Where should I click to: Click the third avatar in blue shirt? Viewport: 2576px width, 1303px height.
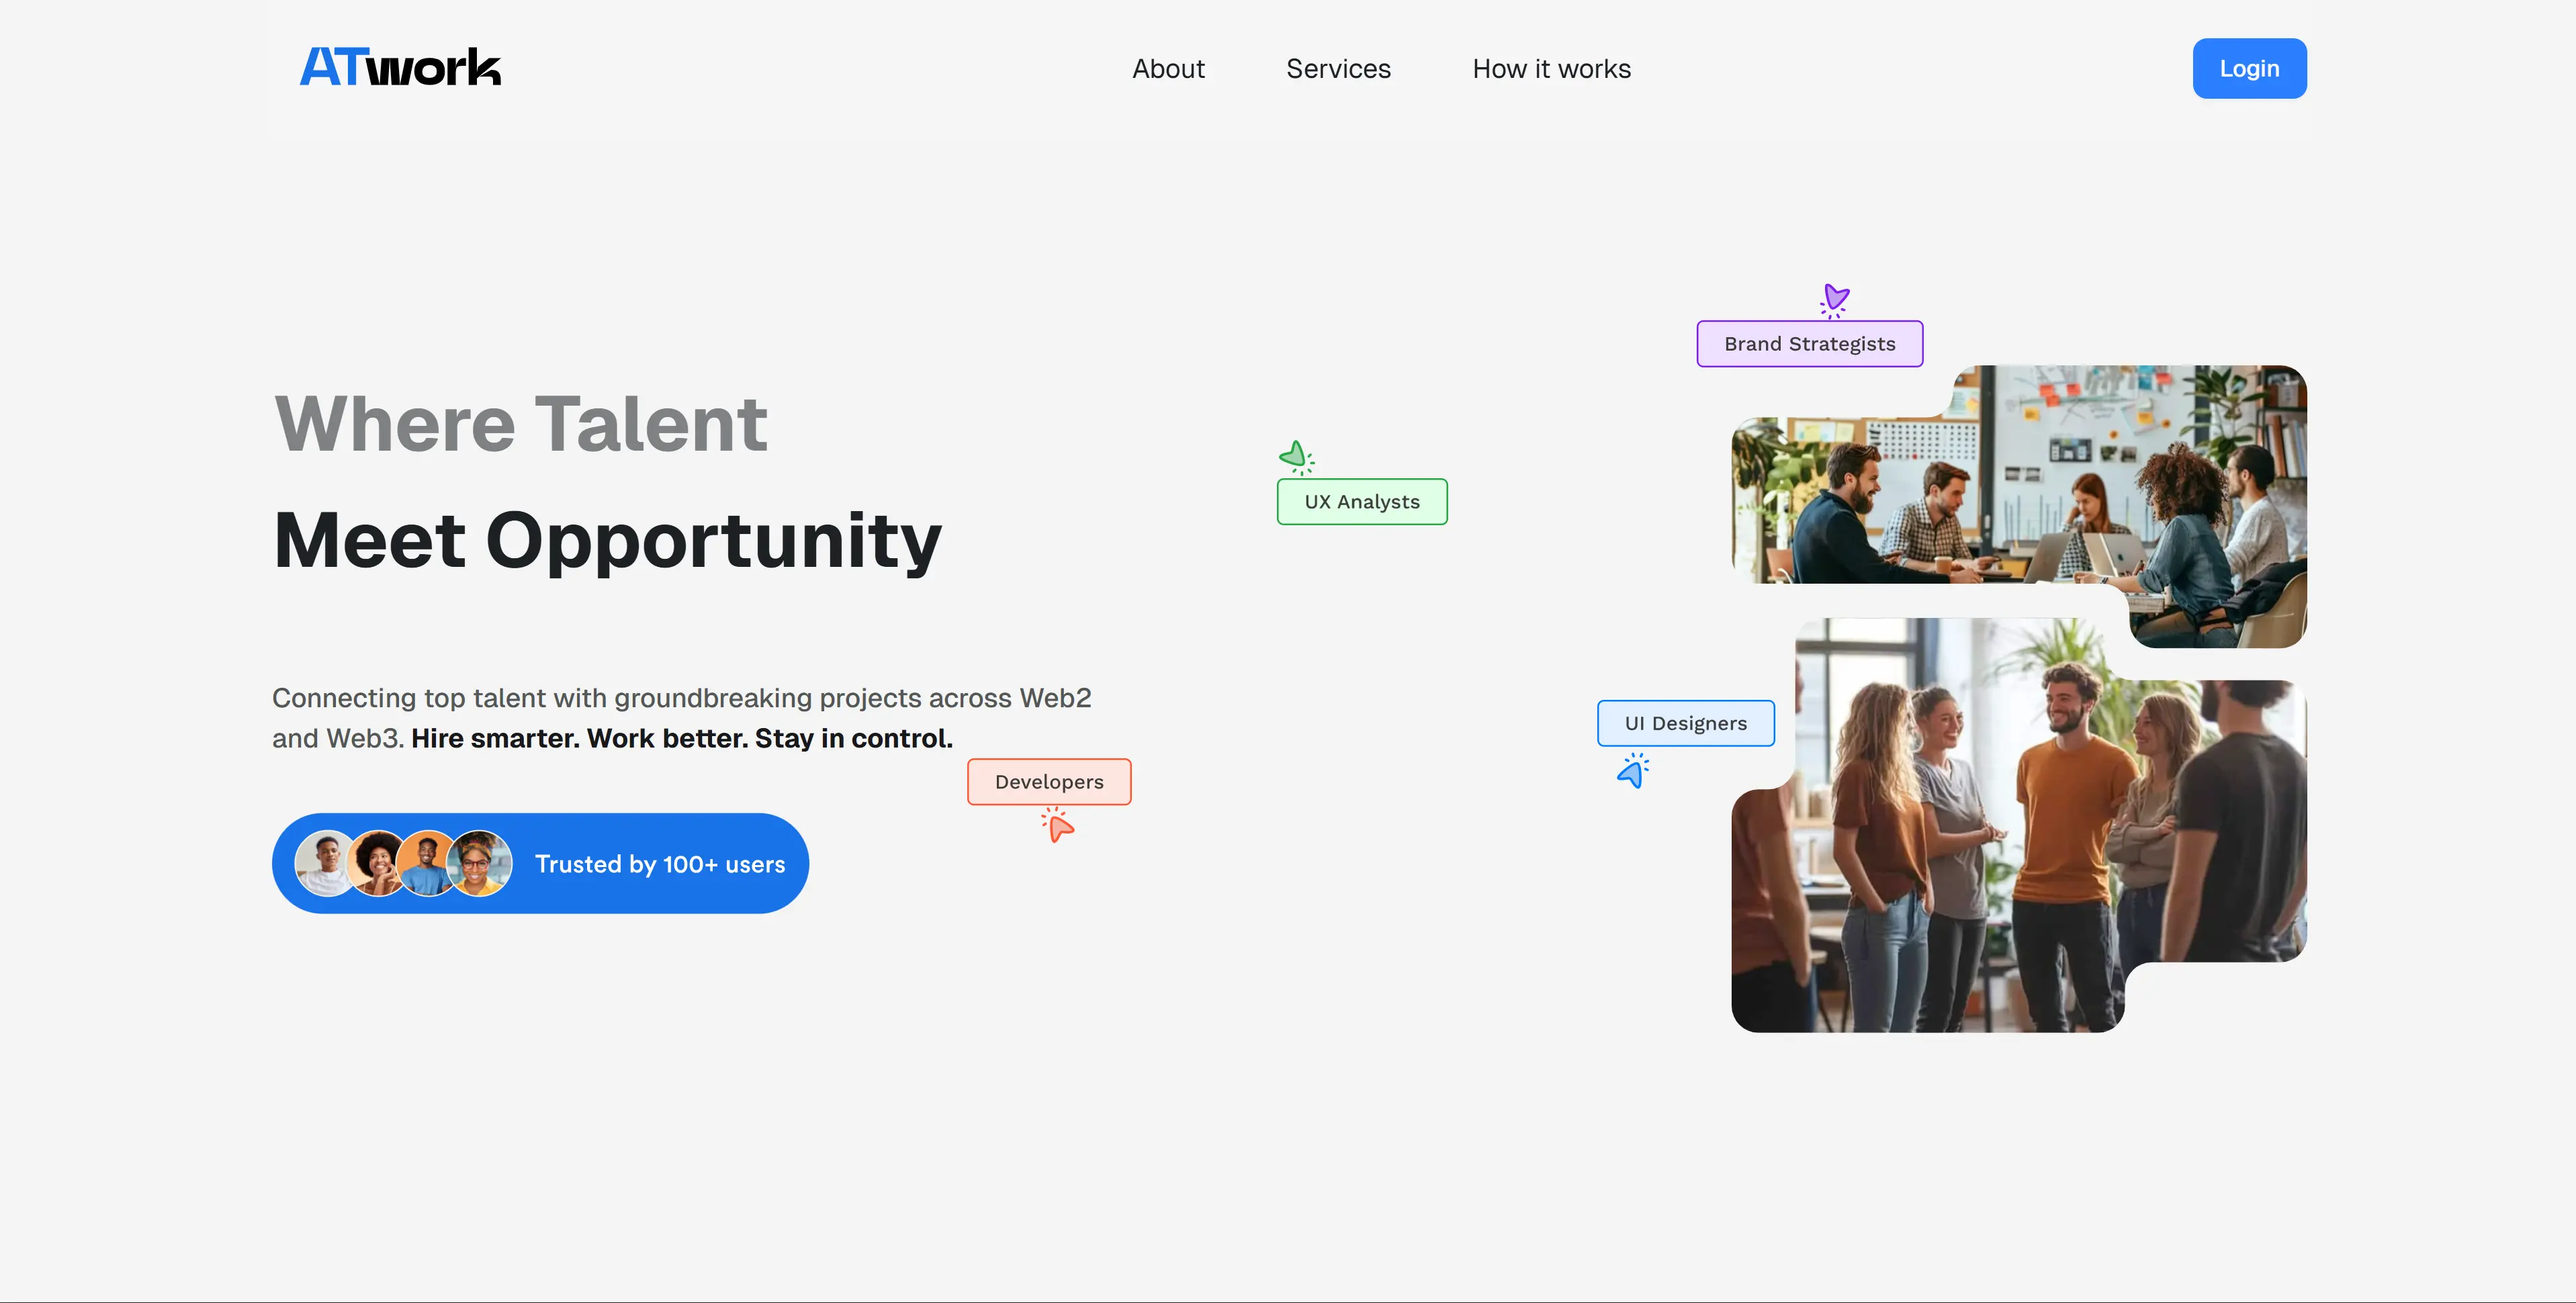click(428, 863)
